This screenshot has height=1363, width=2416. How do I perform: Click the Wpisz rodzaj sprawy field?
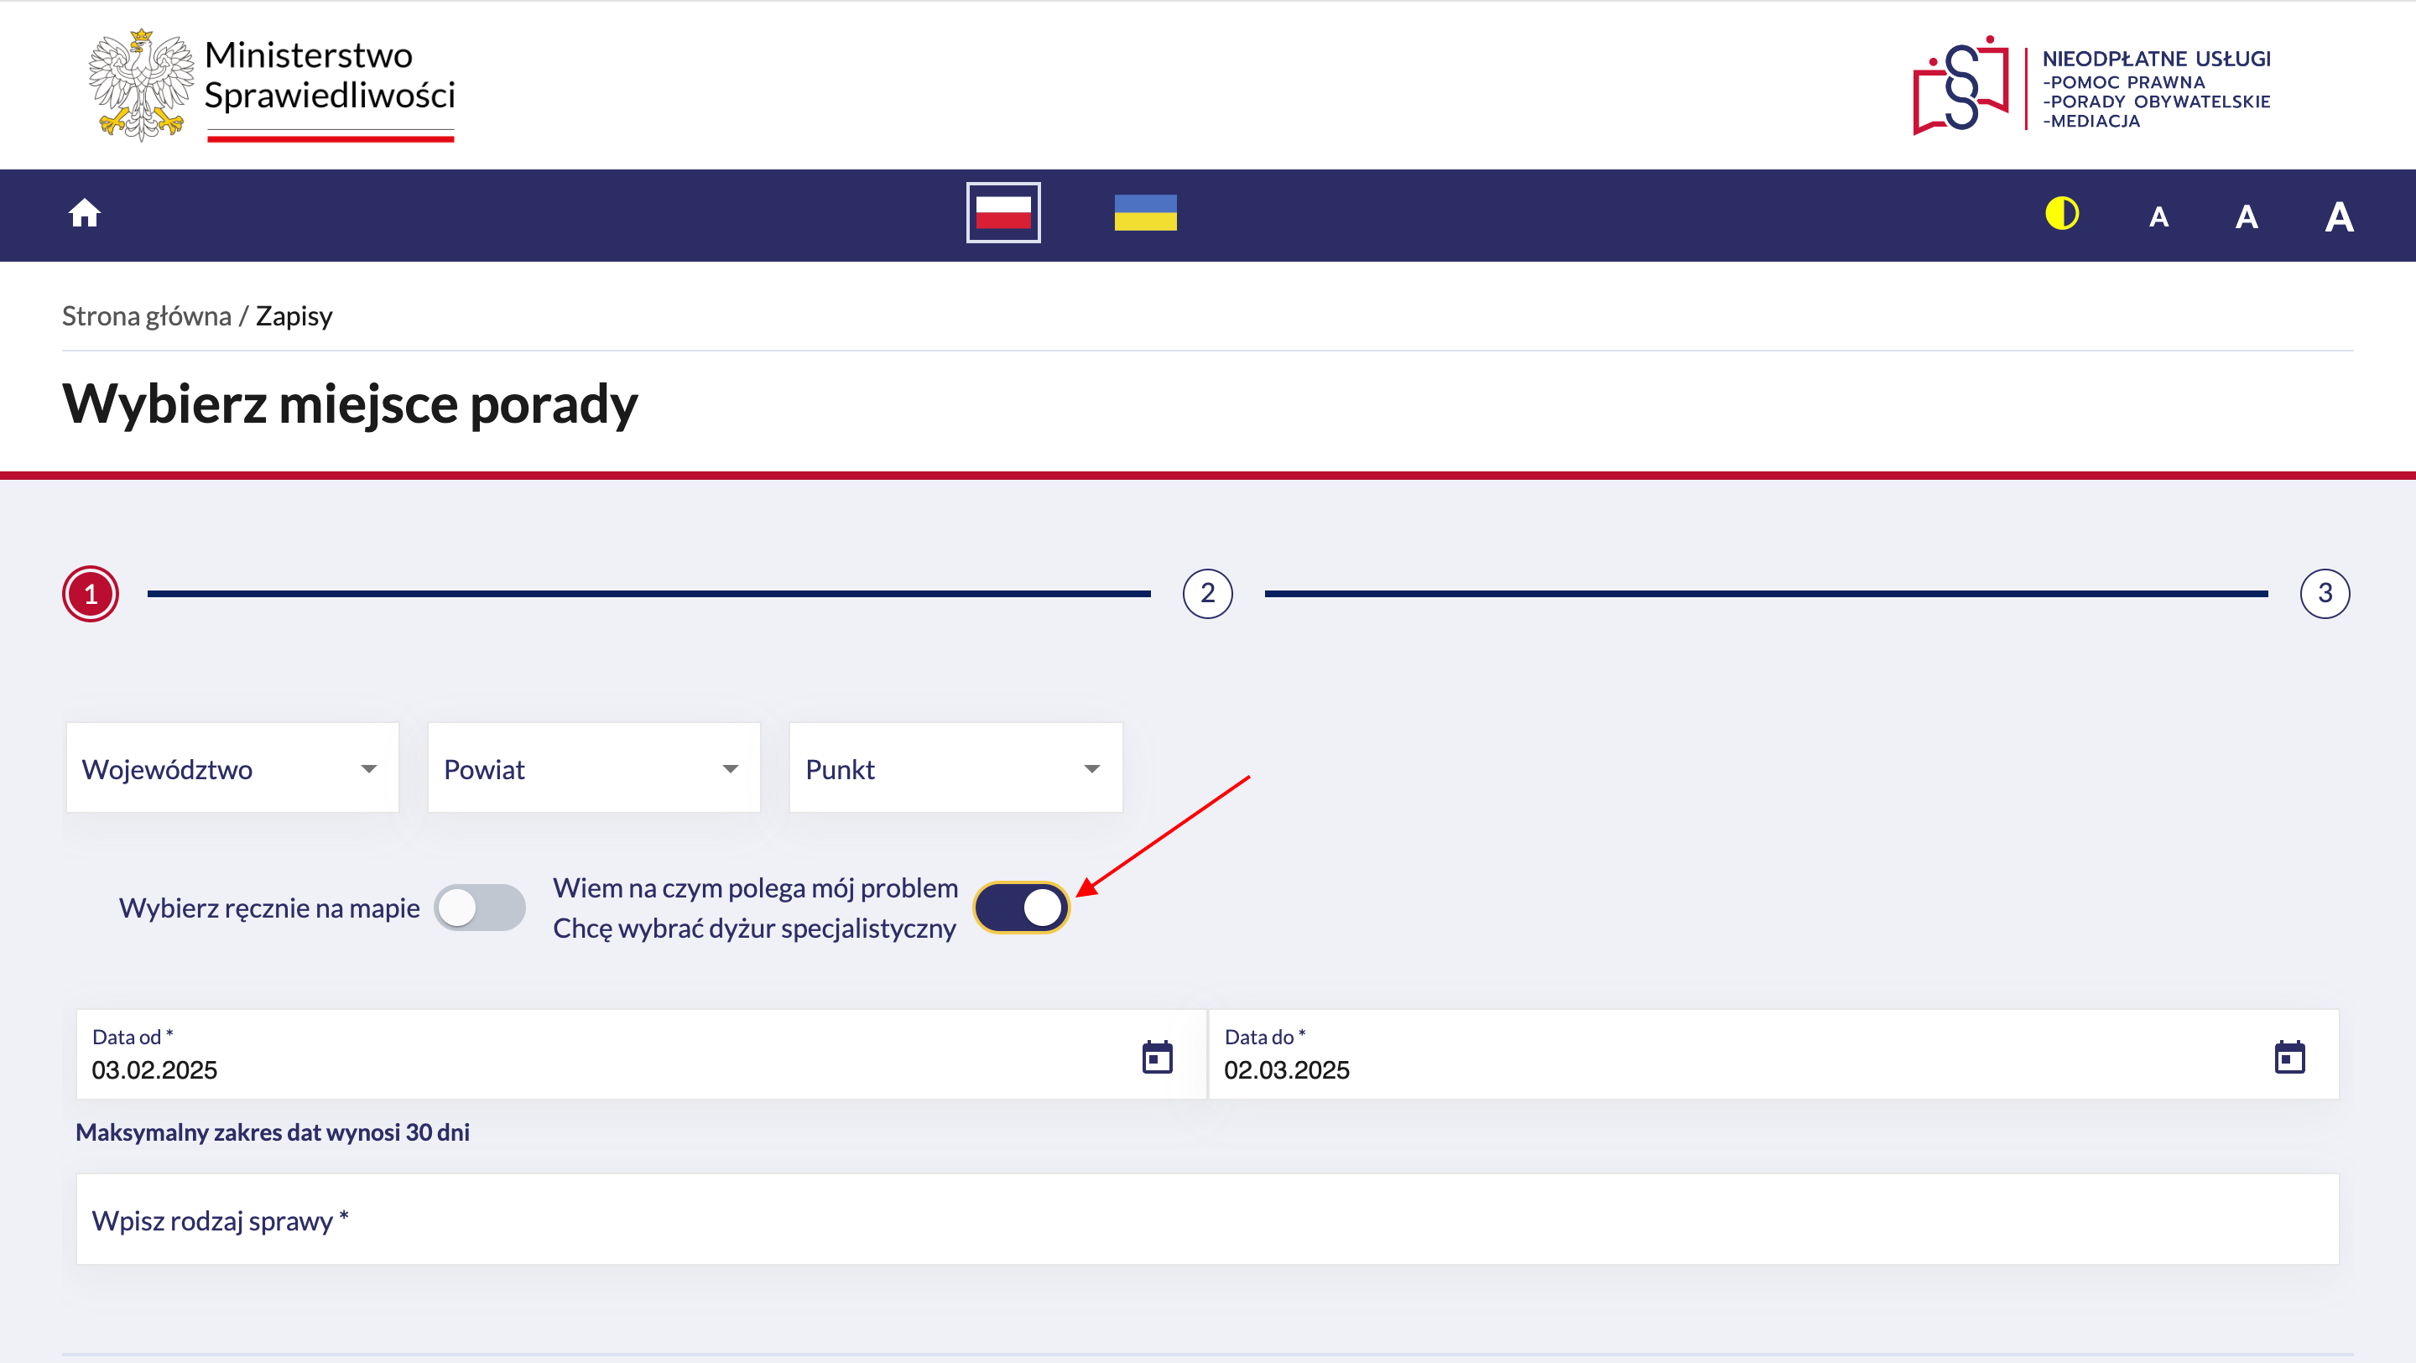[1207, 1220]
